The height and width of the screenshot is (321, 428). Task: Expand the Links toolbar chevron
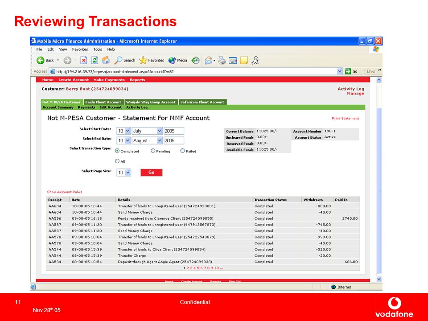click(379, 70)
